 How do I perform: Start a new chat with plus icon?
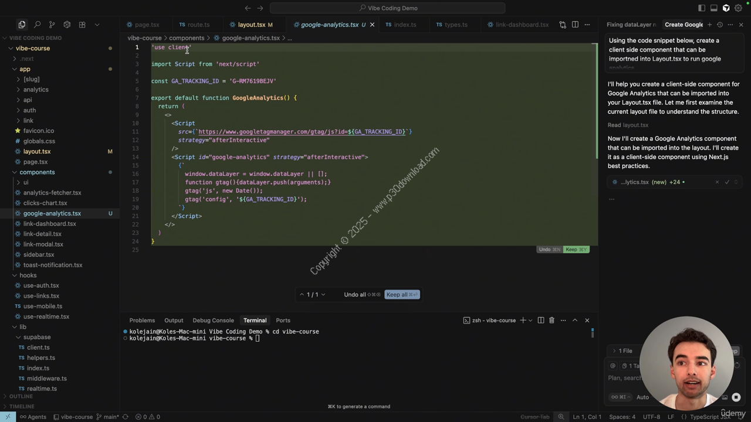pyautogui.click(x=709, y=25)
